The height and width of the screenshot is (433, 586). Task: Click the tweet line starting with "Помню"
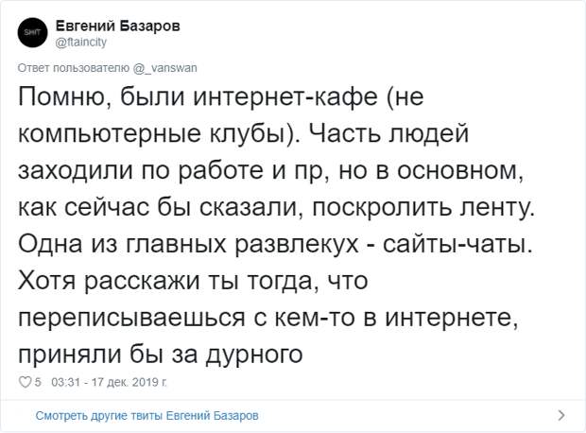click(x=221, y=96)
